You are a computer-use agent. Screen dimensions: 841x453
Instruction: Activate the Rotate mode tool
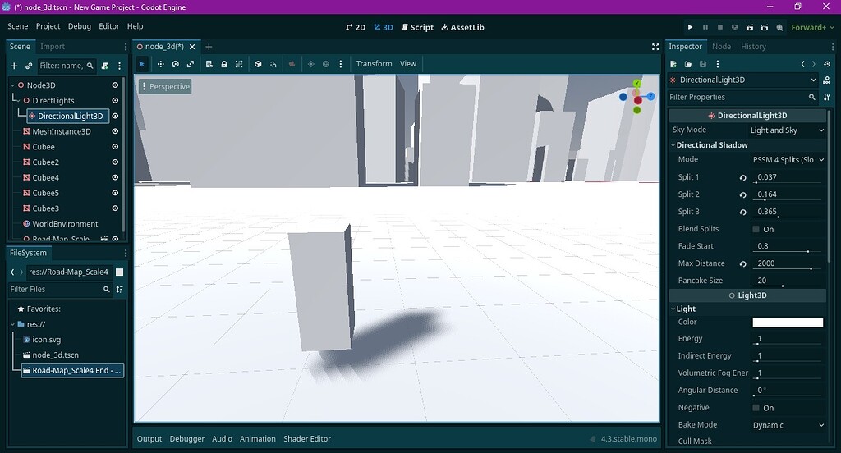pos(176,64)
